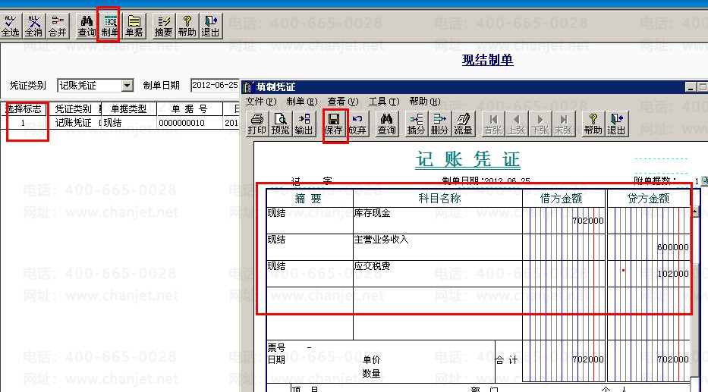The height and width of the screenshot is (392, 708).
Task: Click the credit amount 102000 for 应交税费
Action: coord(673,274)
